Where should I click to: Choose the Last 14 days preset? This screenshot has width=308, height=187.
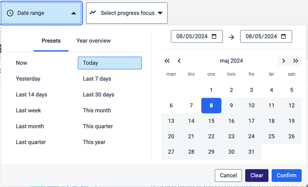[32, 94]
